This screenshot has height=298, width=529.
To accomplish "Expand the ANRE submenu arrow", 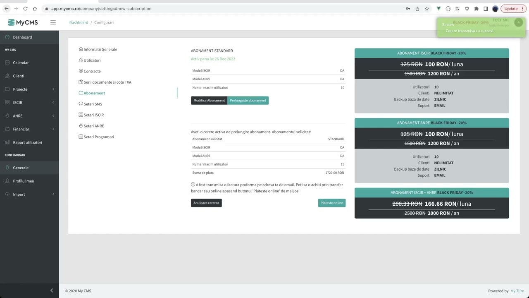I will [x=53, y=116].
